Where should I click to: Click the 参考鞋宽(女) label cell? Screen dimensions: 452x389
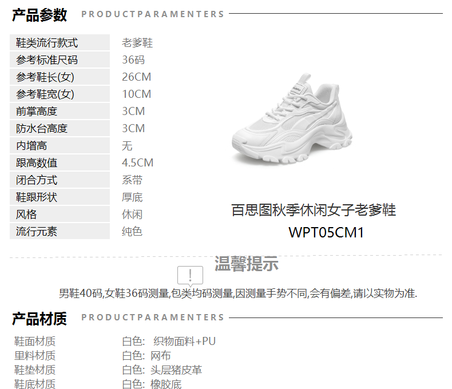(x=60, y=94)
